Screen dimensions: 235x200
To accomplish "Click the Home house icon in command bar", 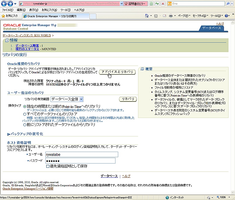I will tap(147, 16).
